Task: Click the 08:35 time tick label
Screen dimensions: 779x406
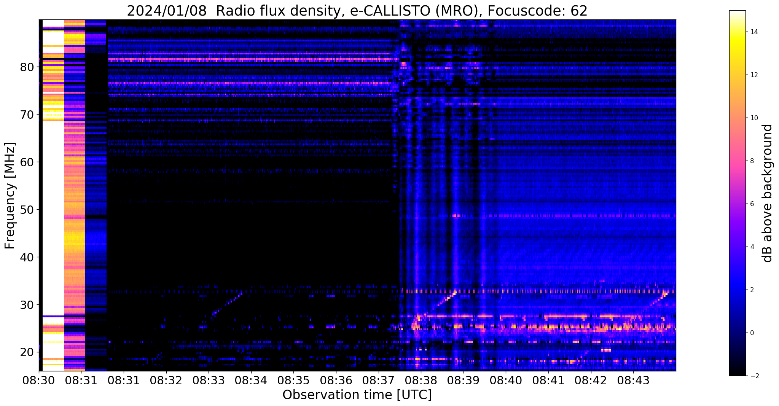Action: coord(294,380)
